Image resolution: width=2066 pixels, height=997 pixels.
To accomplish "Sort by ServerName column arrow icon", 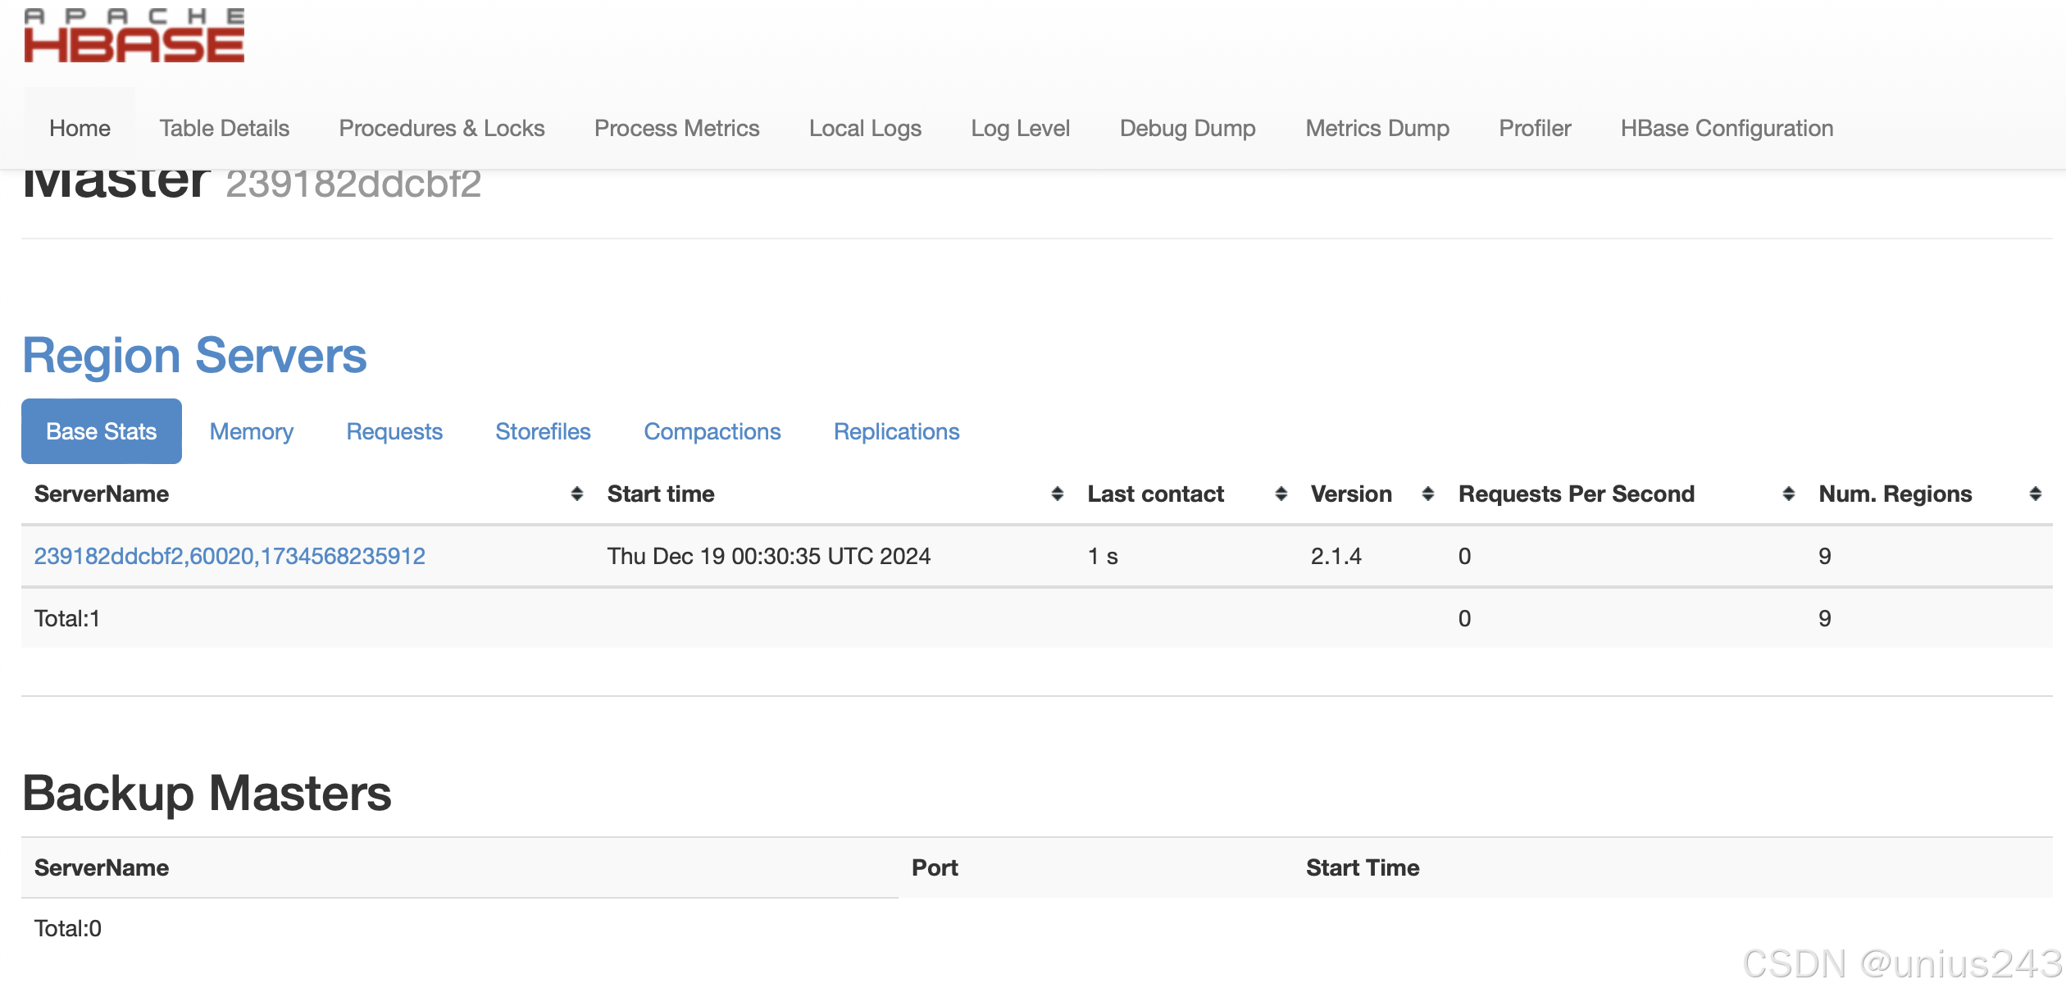I will pos(576,494).
